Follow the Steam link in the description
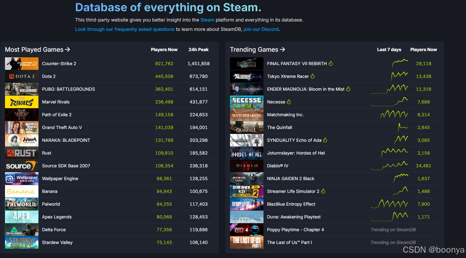Image resolution: width=466 pixels, height=258 pixels. [x=207, y=20]
